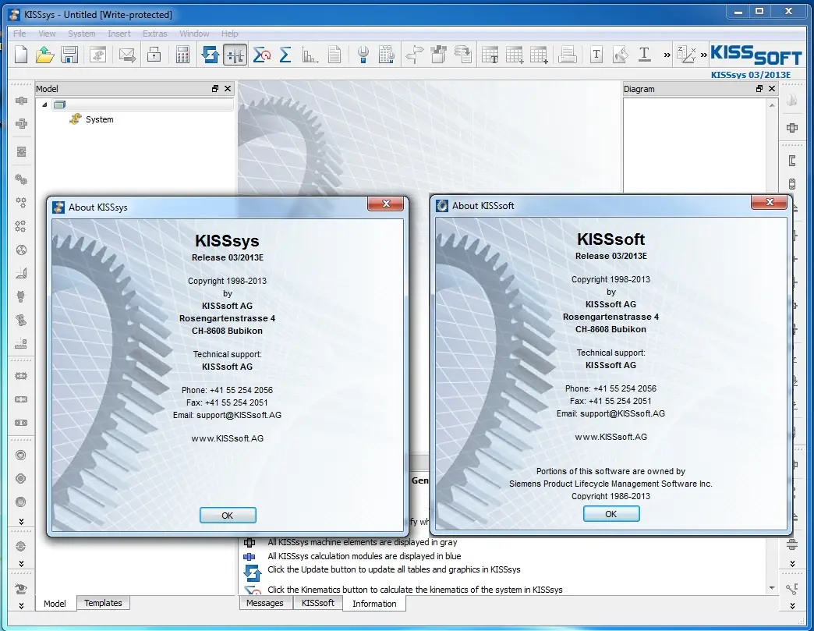Click the document report icon
The image size is (814, 631).
(334, 54)
